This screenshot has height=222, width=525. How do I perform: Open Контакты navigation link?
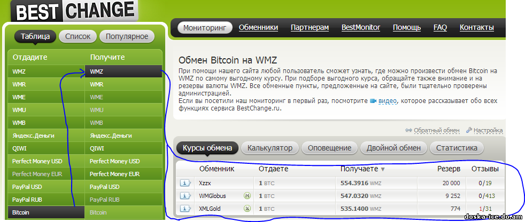click(477, 27)
